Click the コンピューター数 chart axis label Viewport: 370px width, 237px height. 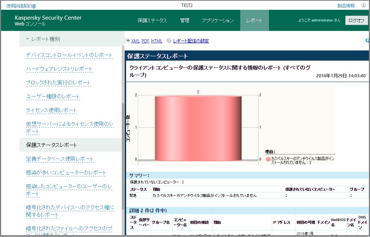(x=128, y=128)
